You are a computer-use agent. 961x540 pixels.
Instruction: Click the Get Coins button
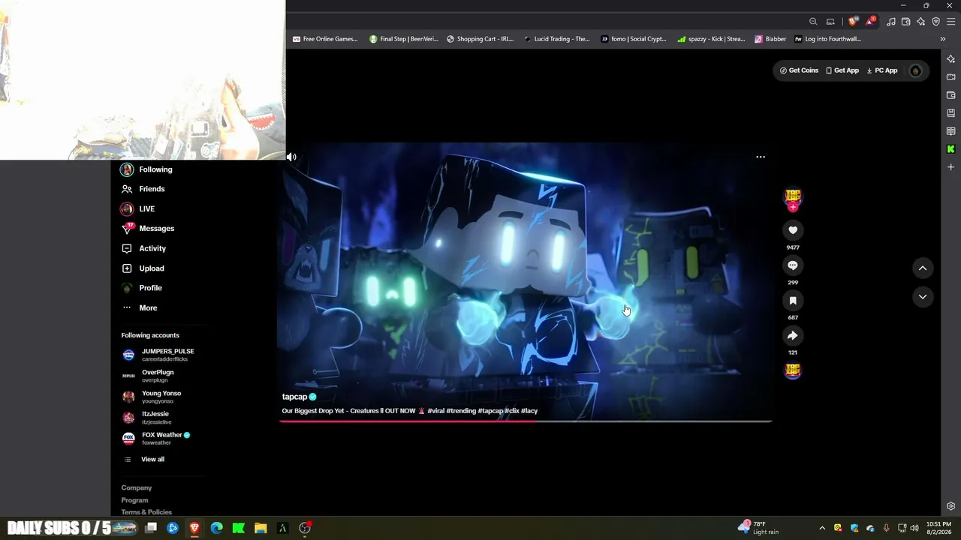[799, 70]
